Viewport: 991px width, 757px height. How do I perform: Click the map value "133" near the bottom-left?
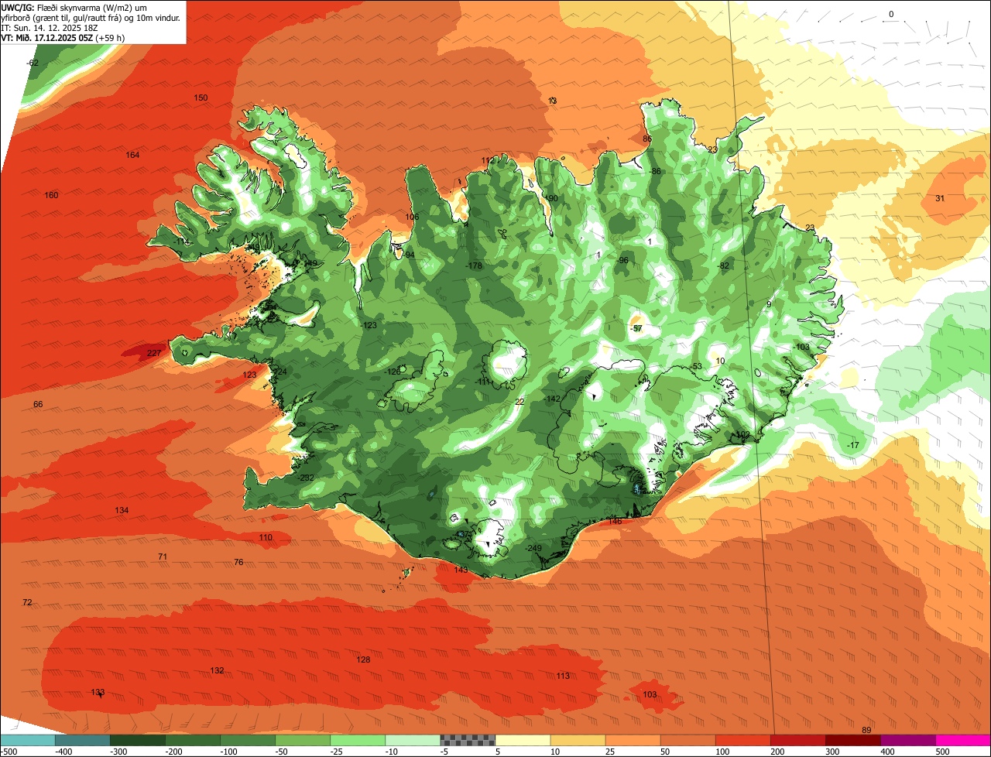pyautogui.click(x=98, y=692)
